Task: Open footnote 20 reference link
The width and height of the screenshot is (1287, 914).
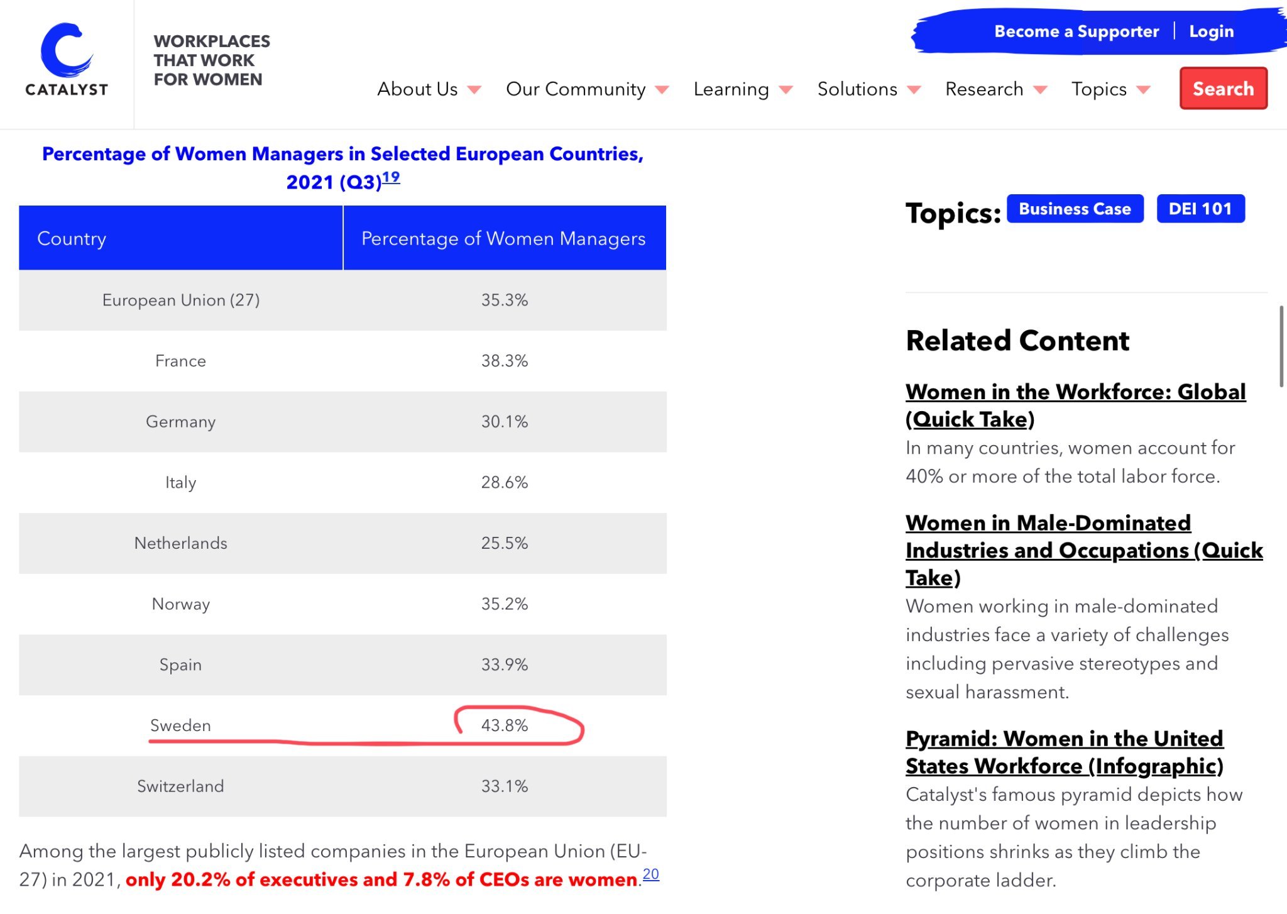Action: (x=651, y=874)
